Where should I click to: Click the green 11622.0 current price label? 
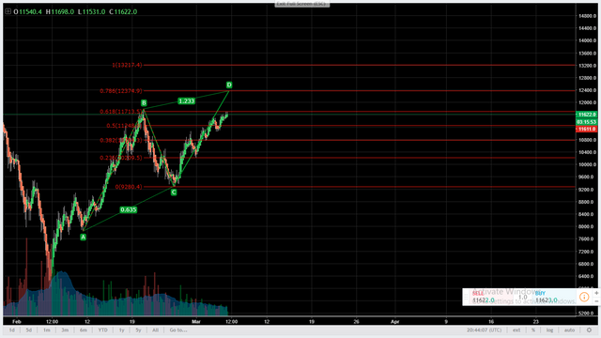click(586, 115)
